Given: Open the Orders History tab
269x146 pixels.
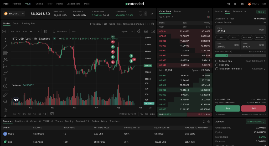Looking at the screenshot, I should coord(99,121).
